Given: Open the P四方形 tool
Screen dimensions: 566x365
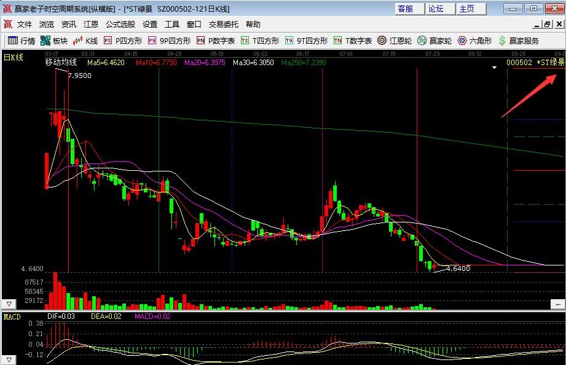Looking at the screenshot, I should tap(123, 41).
